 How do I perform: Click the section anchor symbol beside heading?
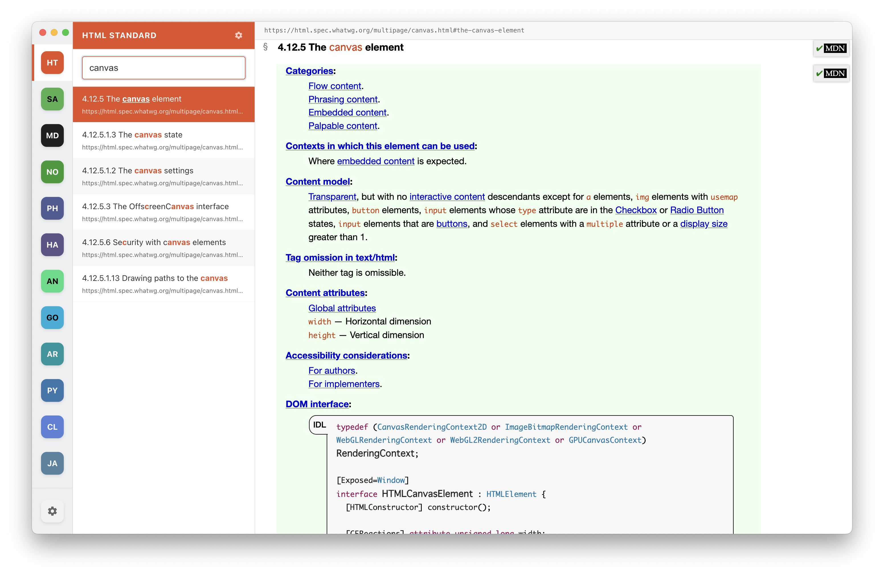tap(265, 47)
